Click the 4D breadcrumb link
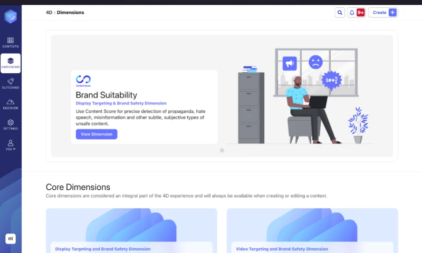 tap(49, 12)
